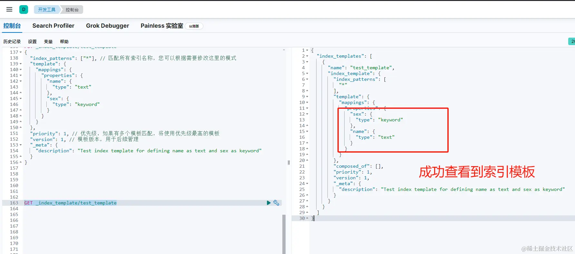575x254 pixels.
Task: Click "composed_of": [] in response
Action: point(358,166)
